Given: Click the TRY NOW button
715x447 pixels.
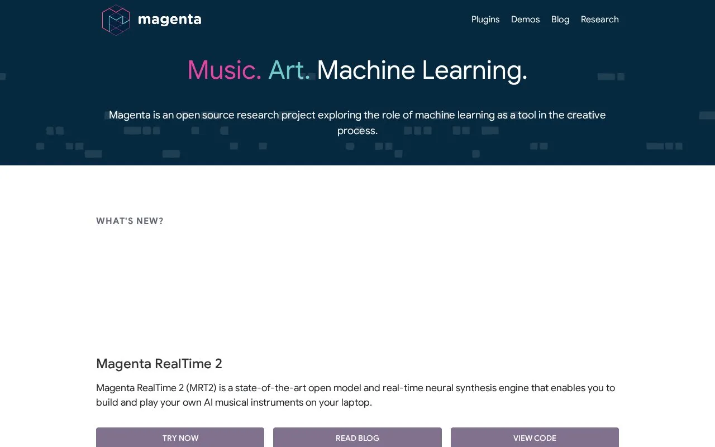Looking at the screenshot, I should (x=180, y=438).
